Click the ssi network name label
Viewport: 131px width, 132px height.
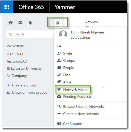click(59, 46)
